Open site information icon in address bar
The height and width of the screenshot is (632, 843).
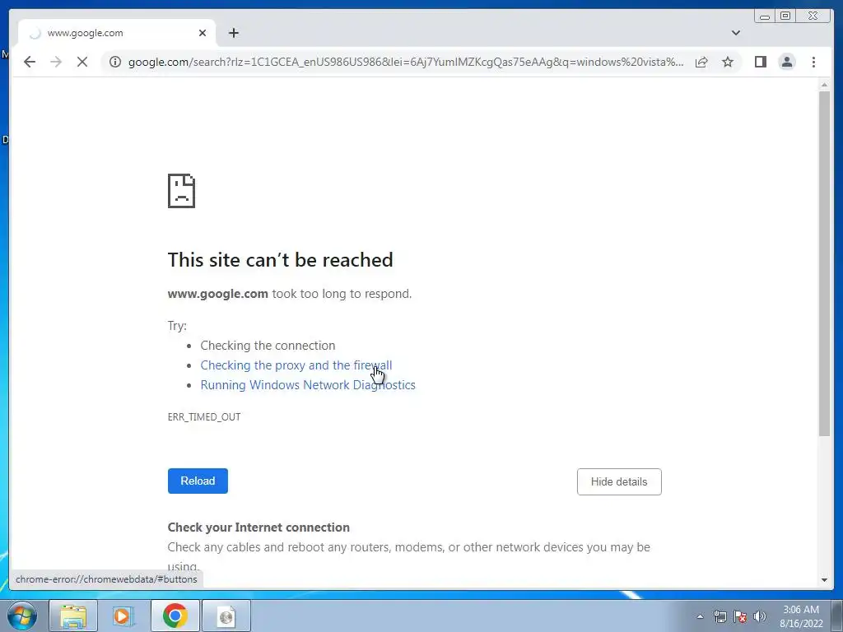pos(115,62)
